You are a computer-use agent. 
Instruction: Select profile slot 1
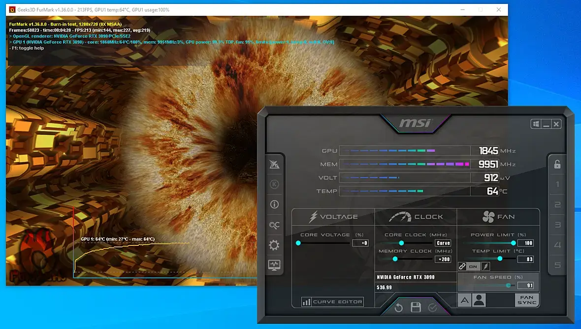557,184
